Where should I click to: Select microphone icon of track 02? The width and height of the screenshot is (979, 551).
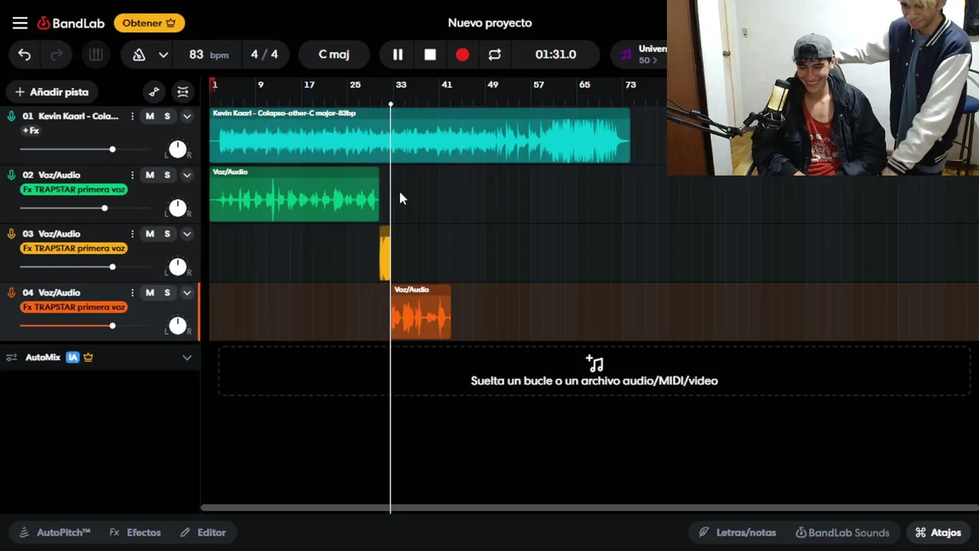click(x=11, y=175)
